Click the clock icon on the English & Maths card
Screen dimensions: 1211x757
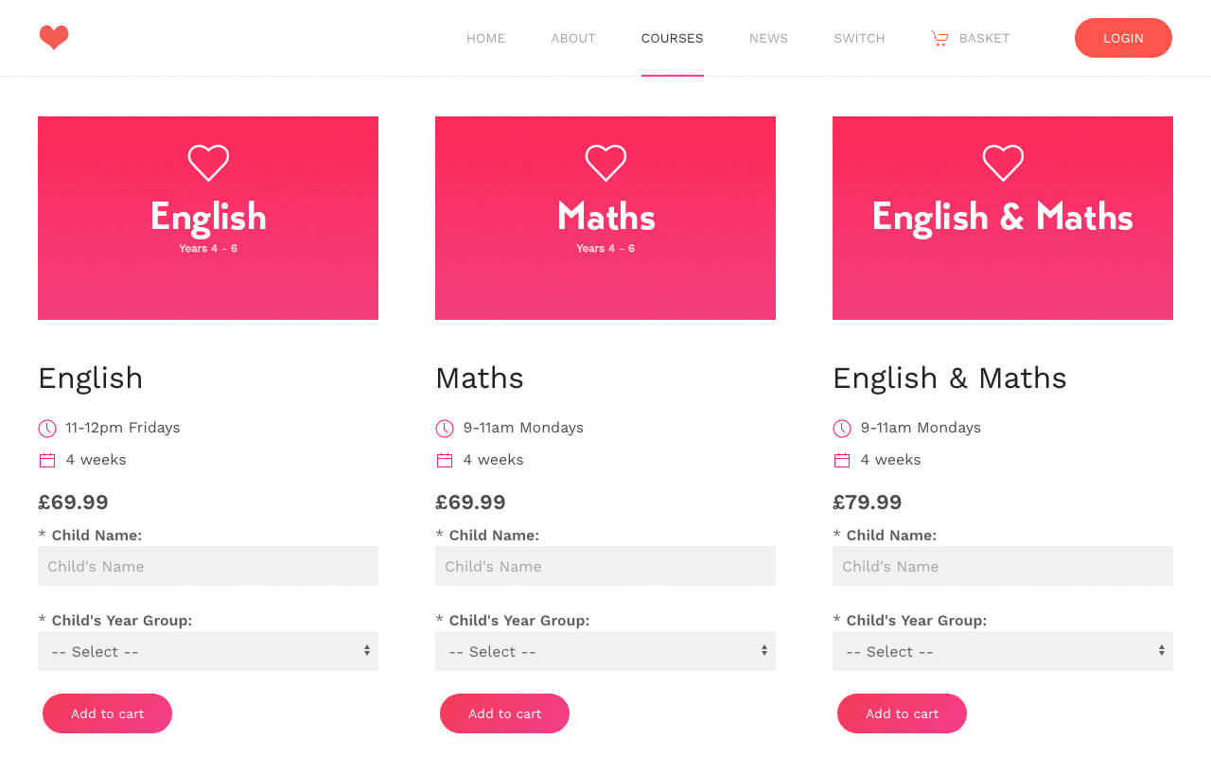click(841, 428)
